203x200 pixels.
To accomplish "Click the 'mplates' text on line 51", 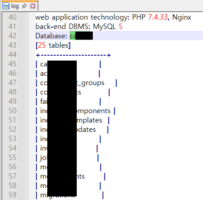I will coord(89,121).
